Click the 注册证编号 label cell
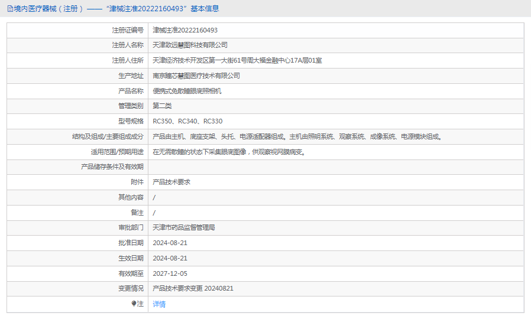This screenshot has height=316, width=531. click(x=128, y=30)
